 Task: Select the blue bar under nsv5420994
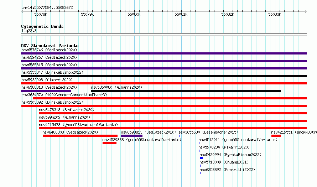coord(201,158)
